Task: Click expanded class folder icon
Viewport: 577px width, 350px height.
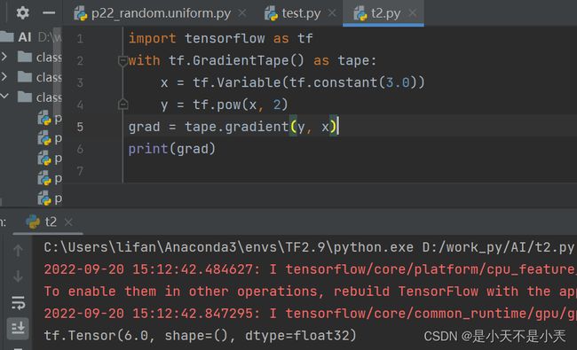Action: click(x=25, y=97)
